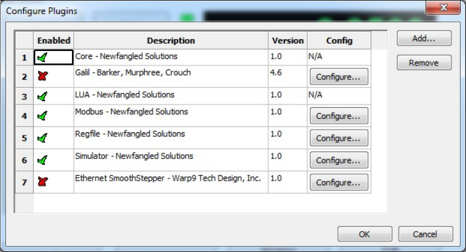Select row header 7

pos(24,182)
